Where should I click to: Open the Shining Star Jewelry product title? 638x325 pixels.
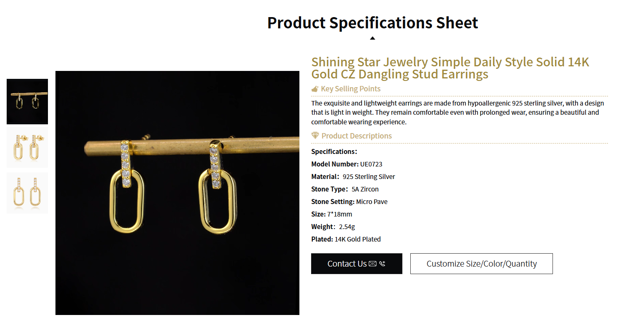point(450,68)
